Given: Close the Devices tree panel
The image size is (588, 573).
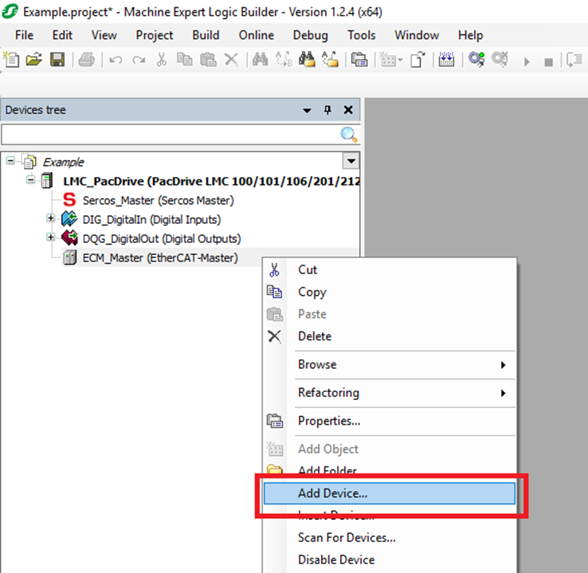Looking at the screenshot, I should (348, 110).
